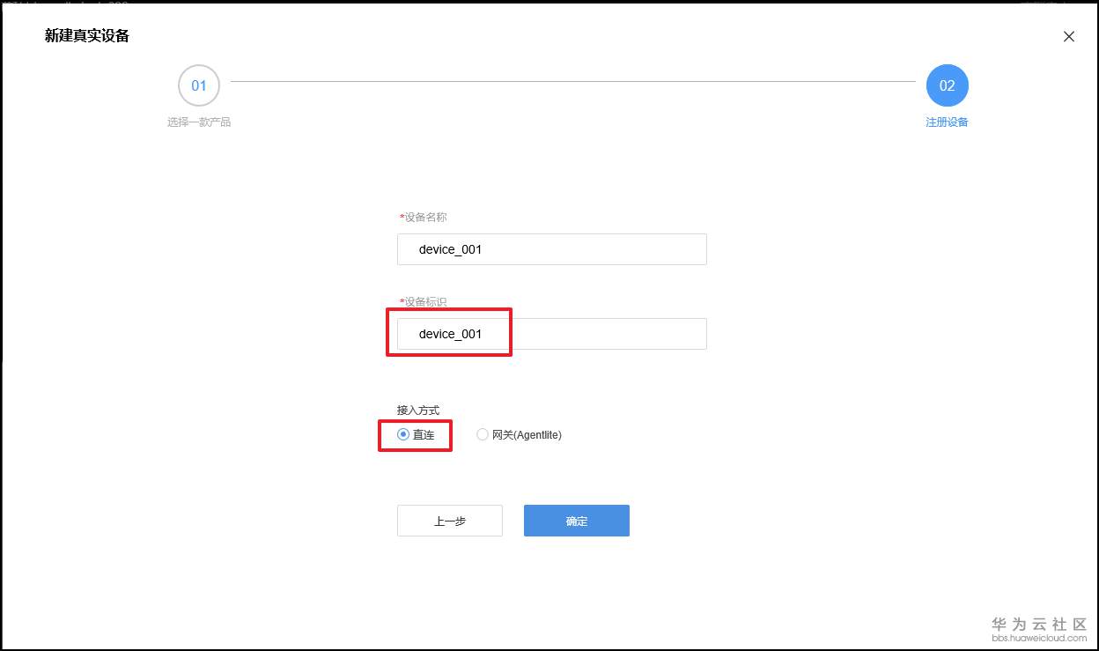Screen dimensions: 1099x651
Task: Close the 新建真实设备 dialog
Action: click(1069, 37)
